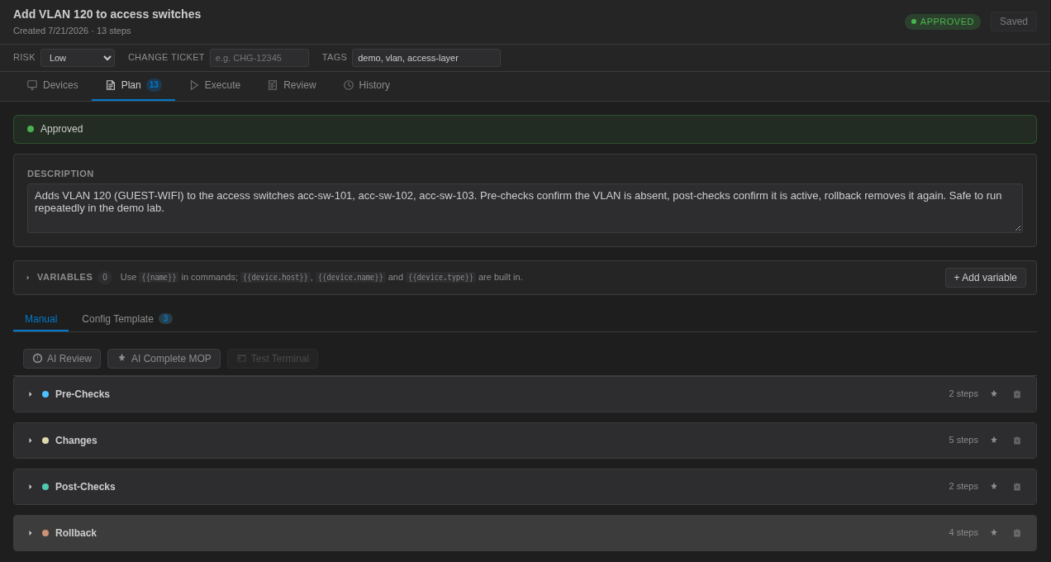Screen dimensions: 1051x562
Task: Switch to the Execute tab
Action: [215, 85]
